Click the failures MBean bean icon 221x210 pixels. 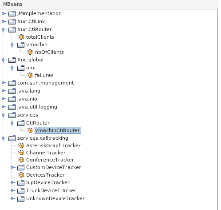30,75
